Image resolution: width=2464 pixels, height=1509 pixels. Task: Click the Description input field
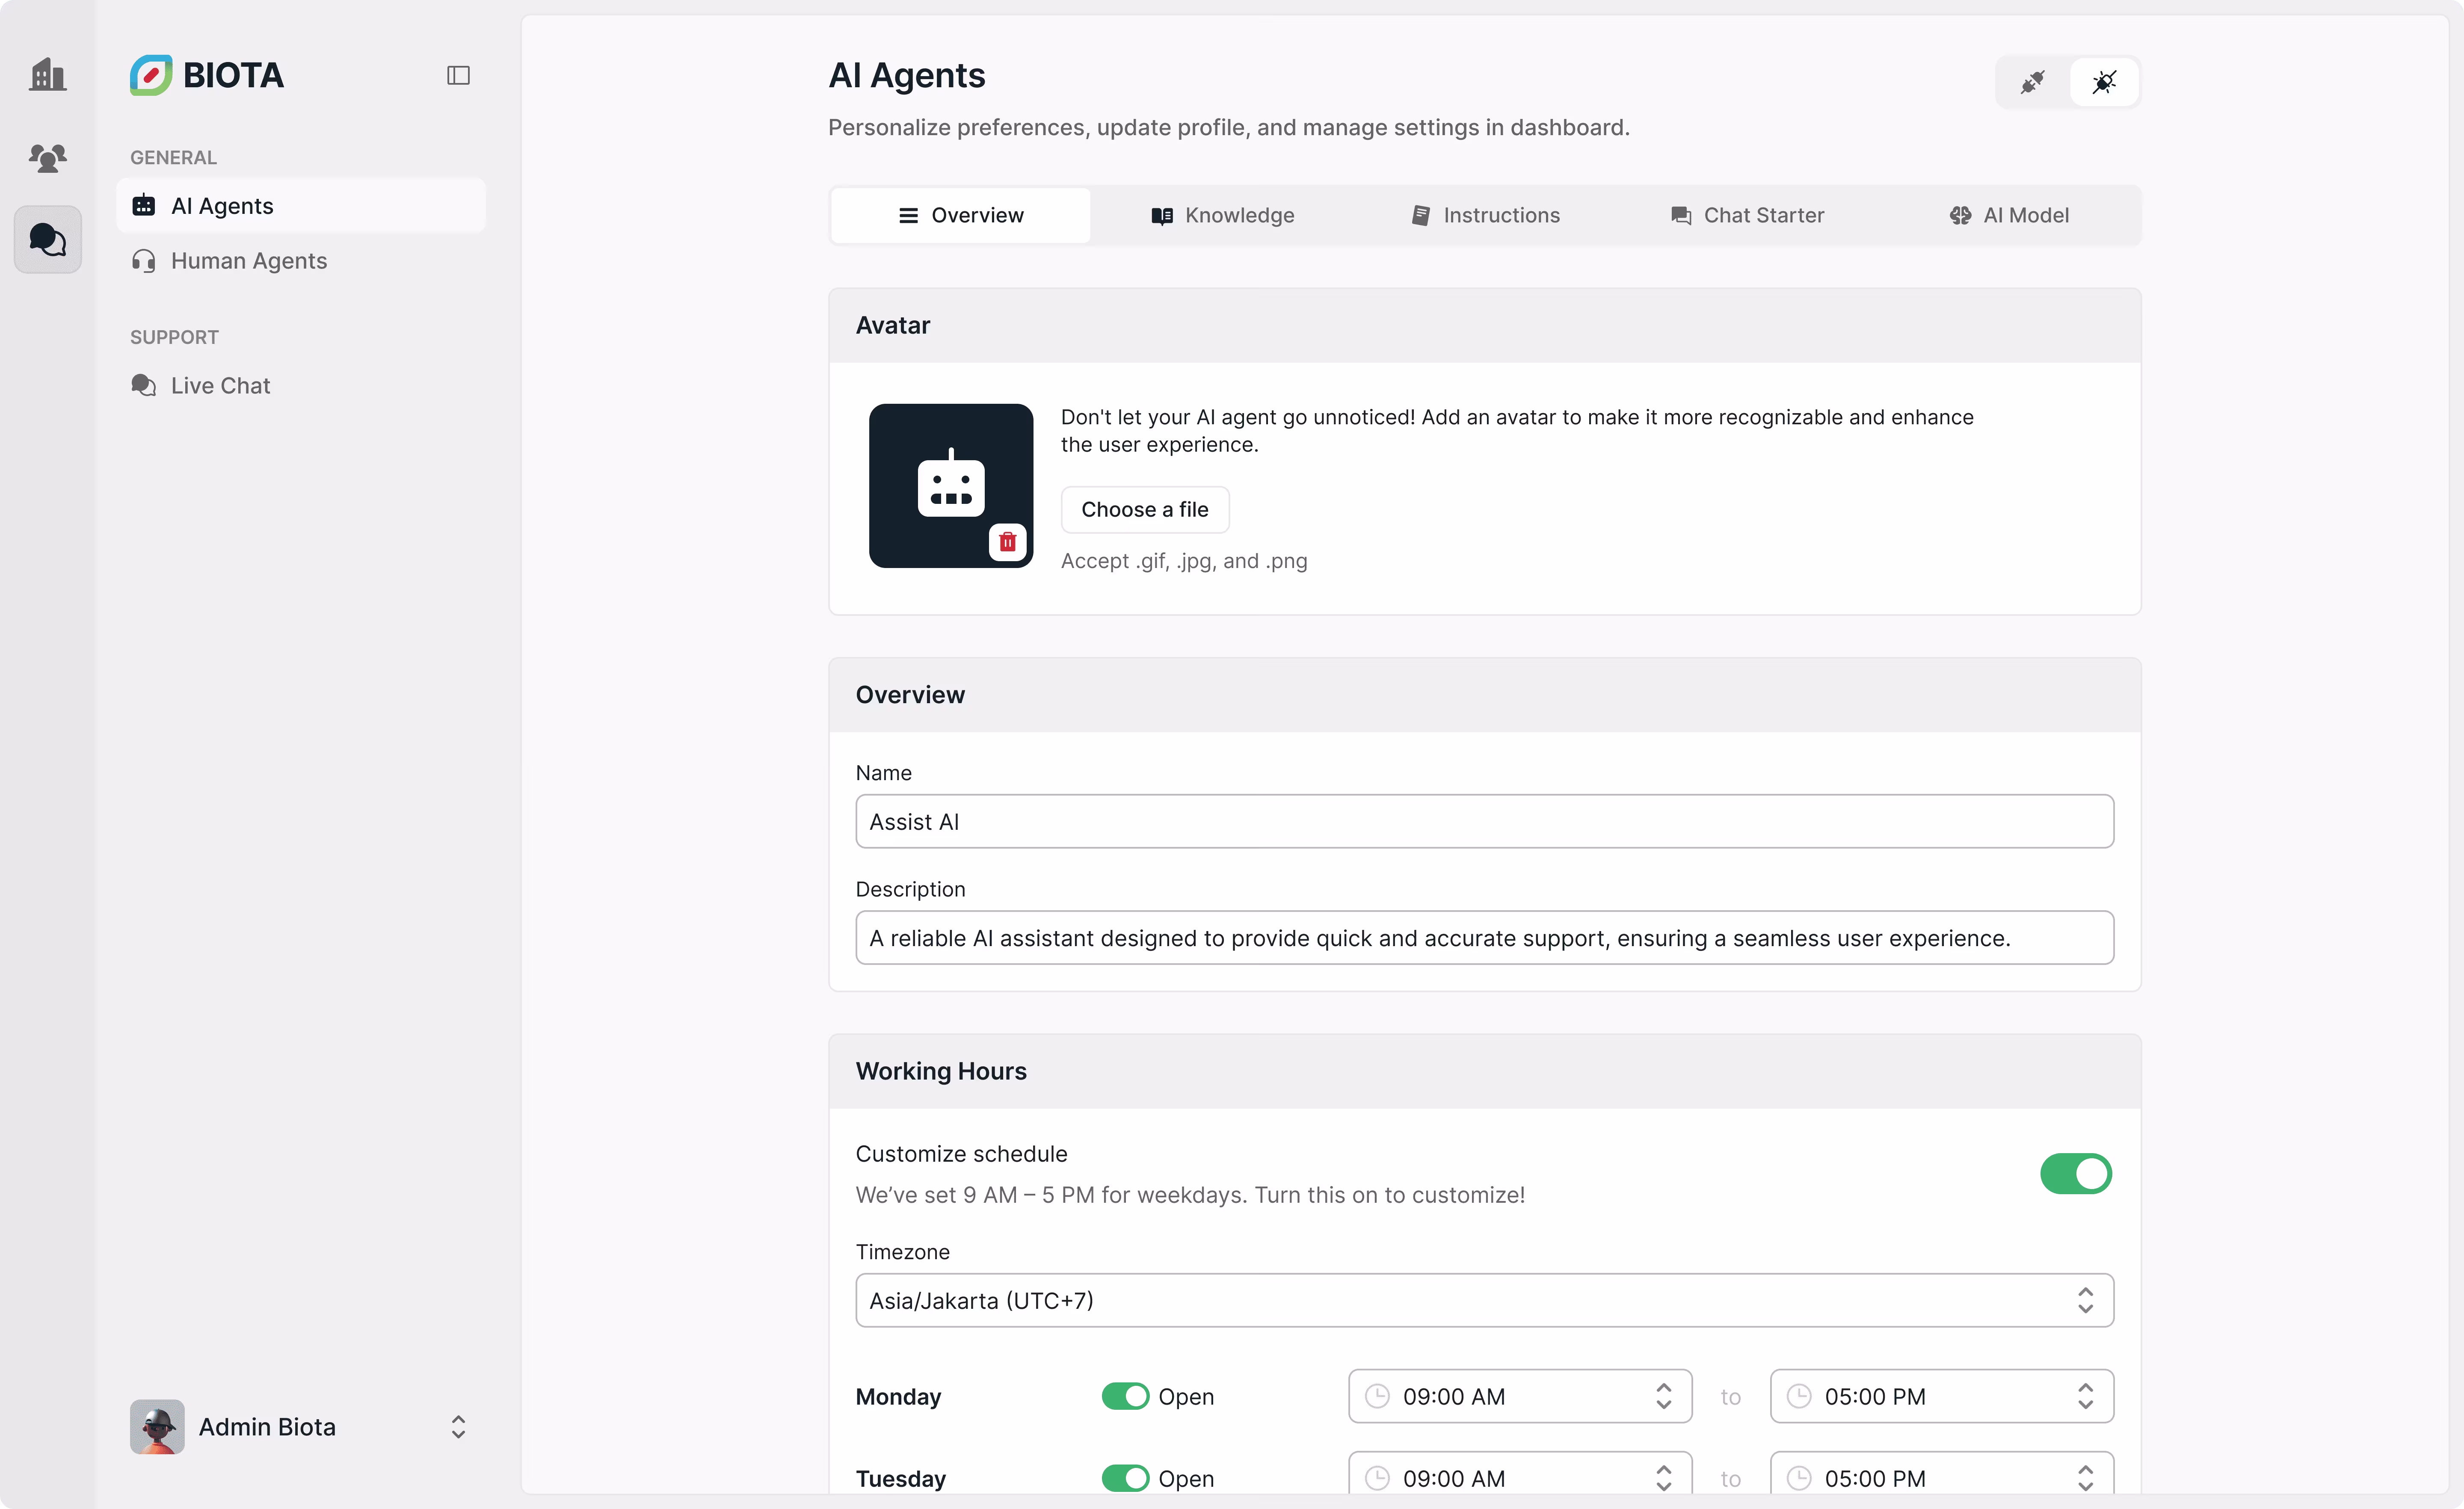tap(1484, 937)
